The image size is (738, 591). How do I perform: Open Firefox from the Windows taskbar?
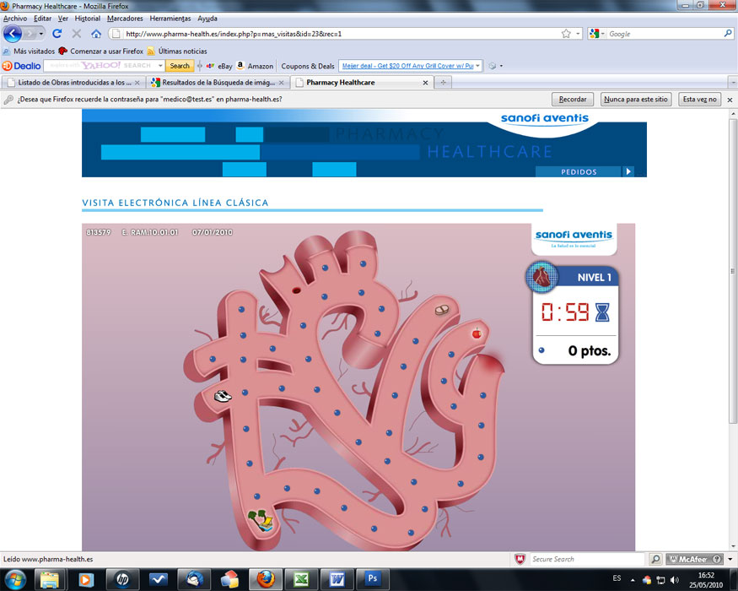pos(266,578)
